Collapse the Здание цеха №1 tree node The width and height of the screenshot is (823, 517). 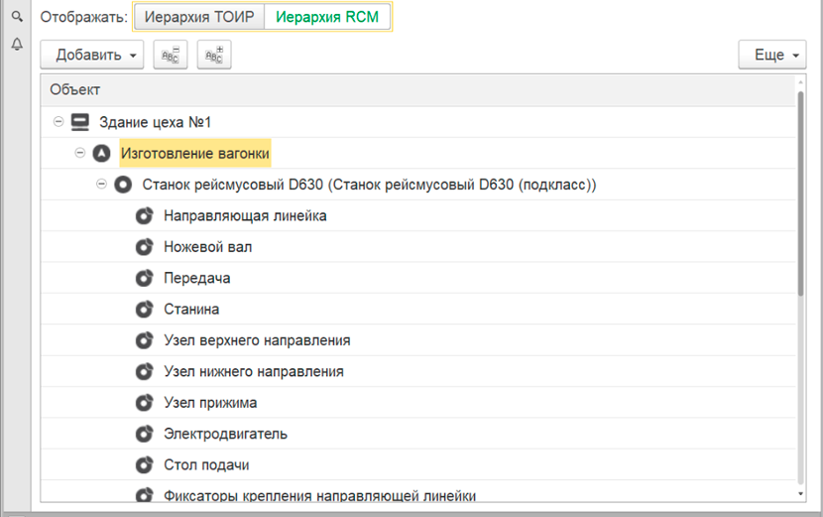pos(59,122)
